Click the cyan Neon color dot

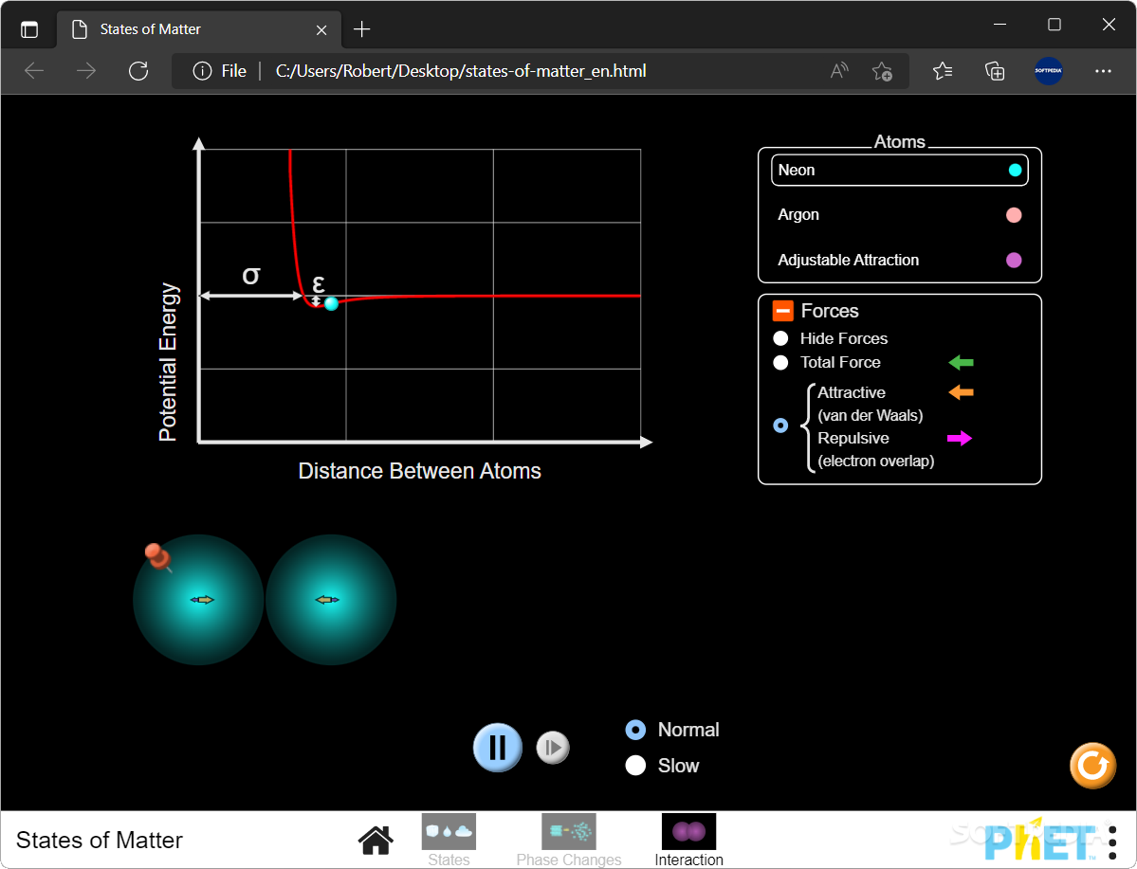pyautogui.click(x=1016, y=171)
